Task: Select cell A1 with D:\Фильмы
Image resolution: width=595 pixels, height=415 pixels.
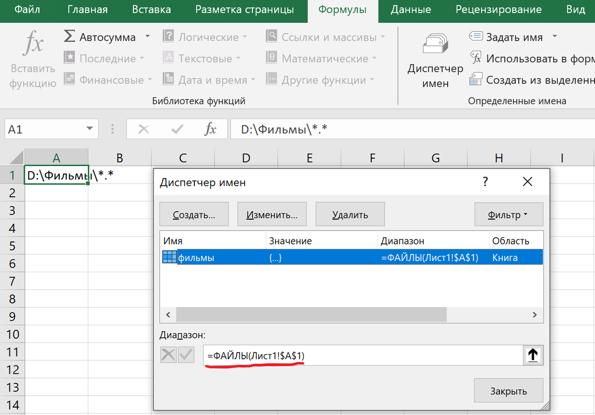Action: (x=57, y=175)
